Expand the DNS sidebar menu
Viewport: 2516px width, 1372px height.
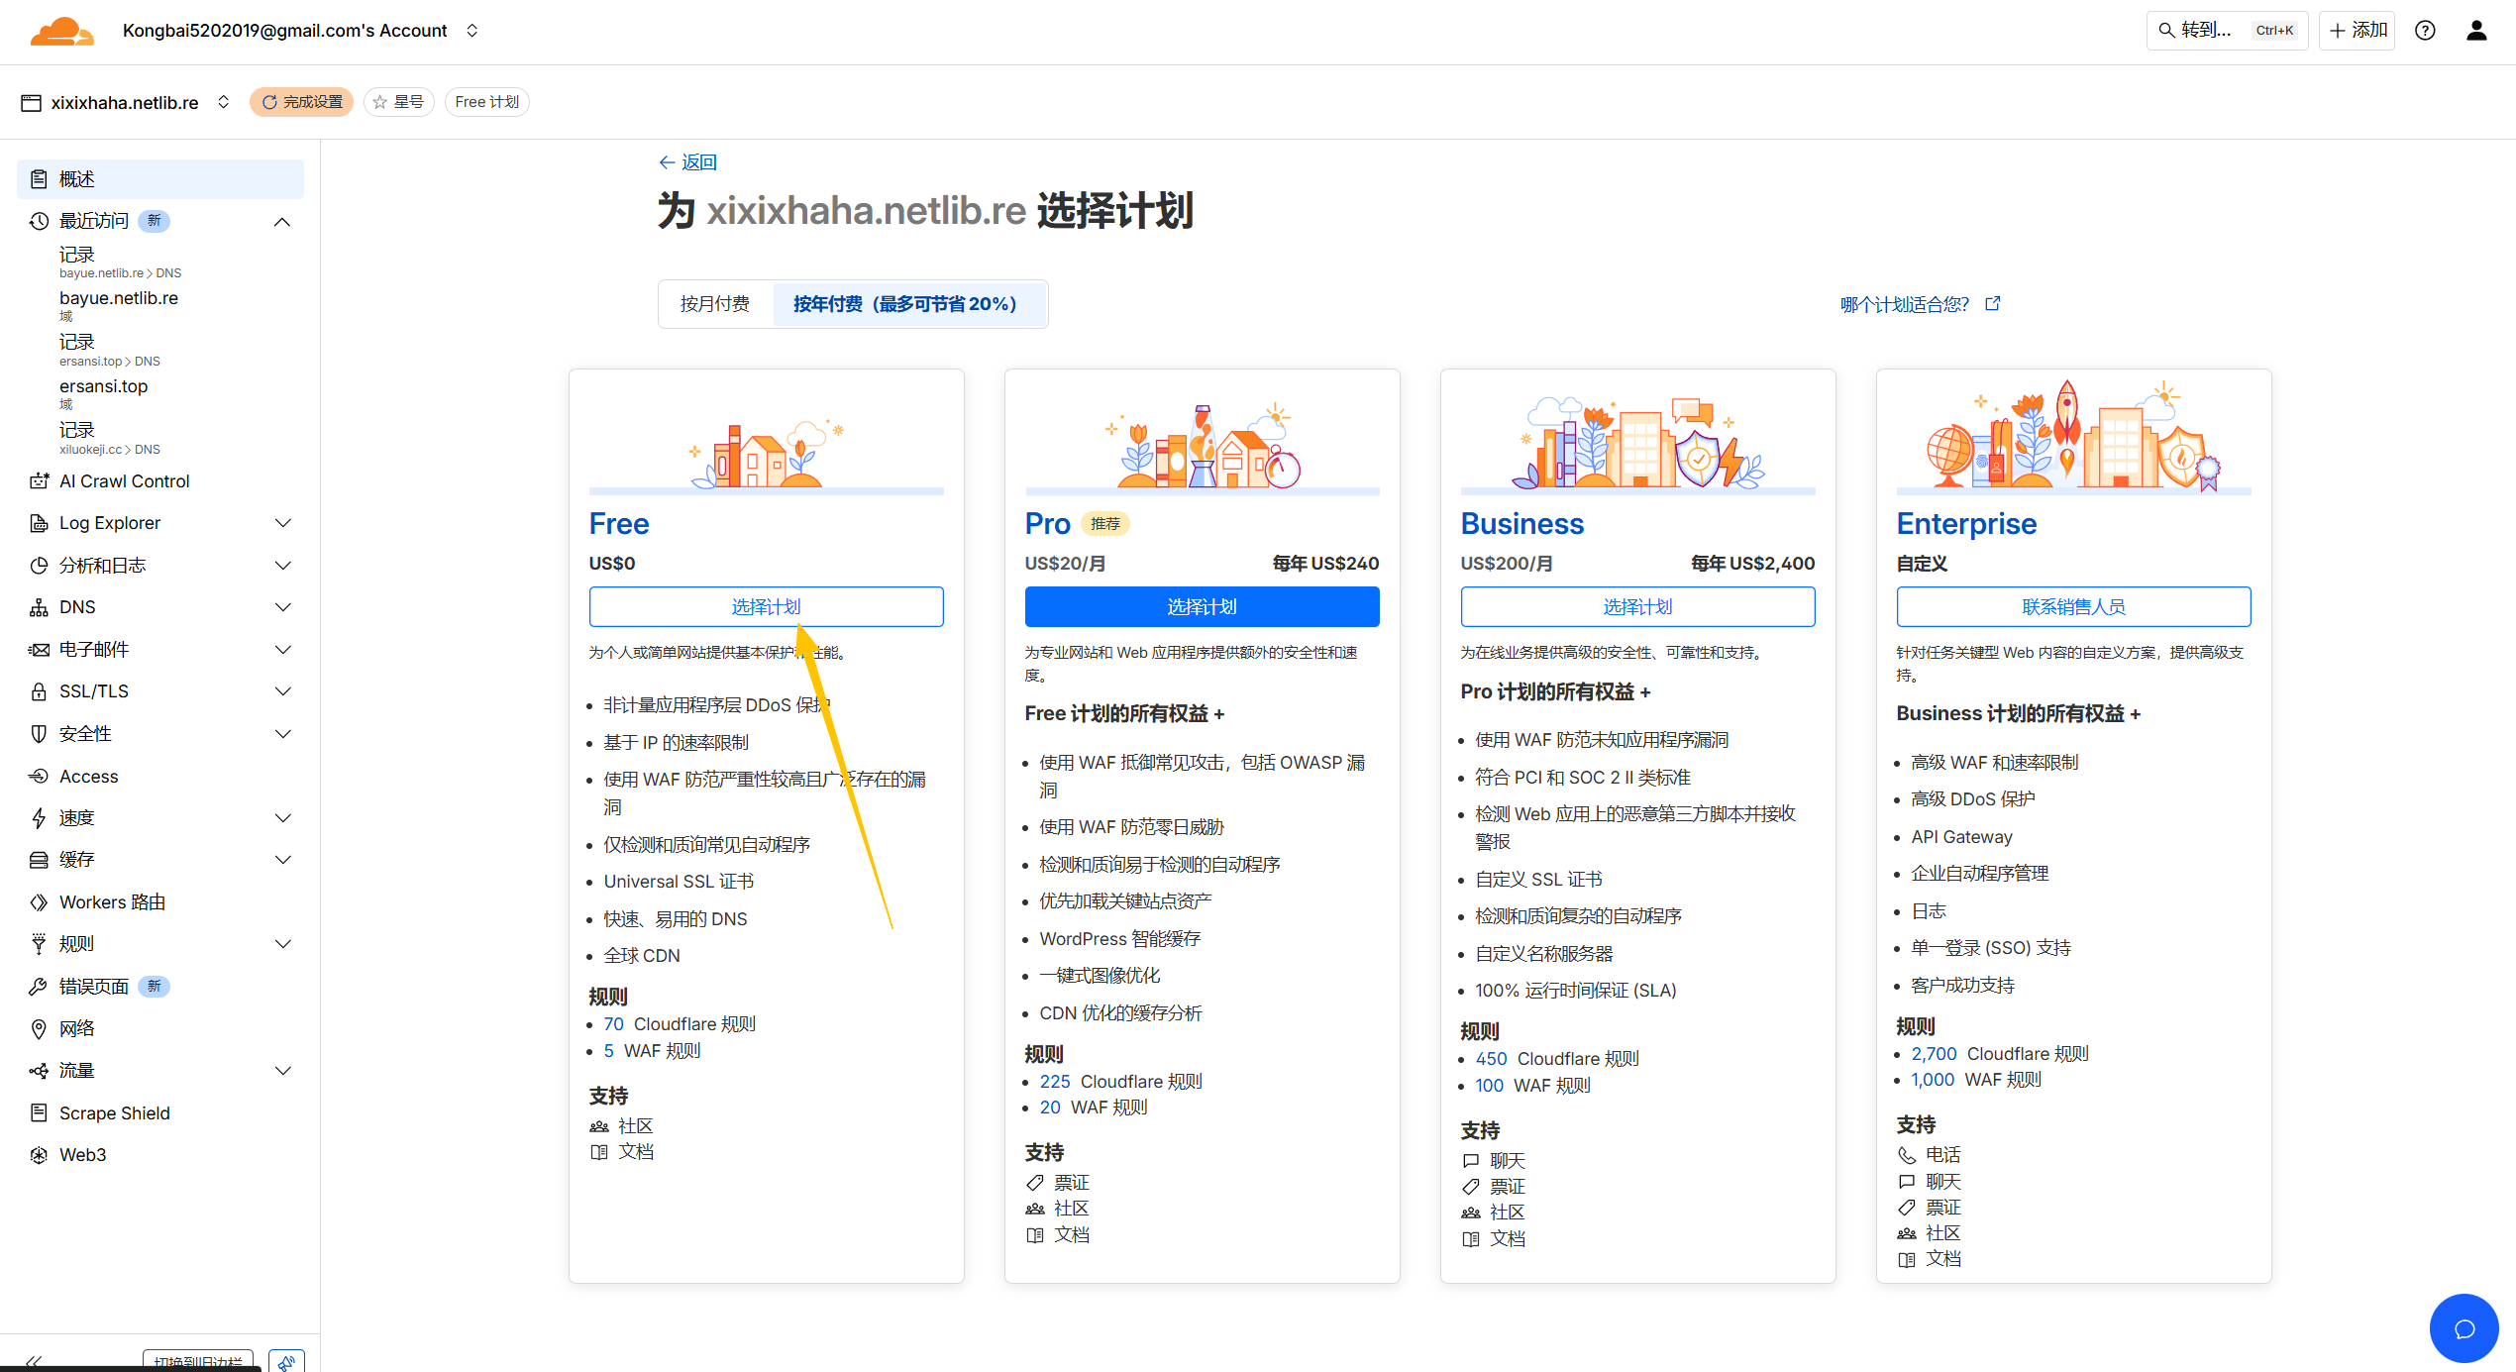(282, 607)
